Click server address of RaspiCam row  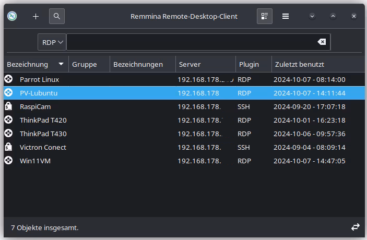pos(199,106)
